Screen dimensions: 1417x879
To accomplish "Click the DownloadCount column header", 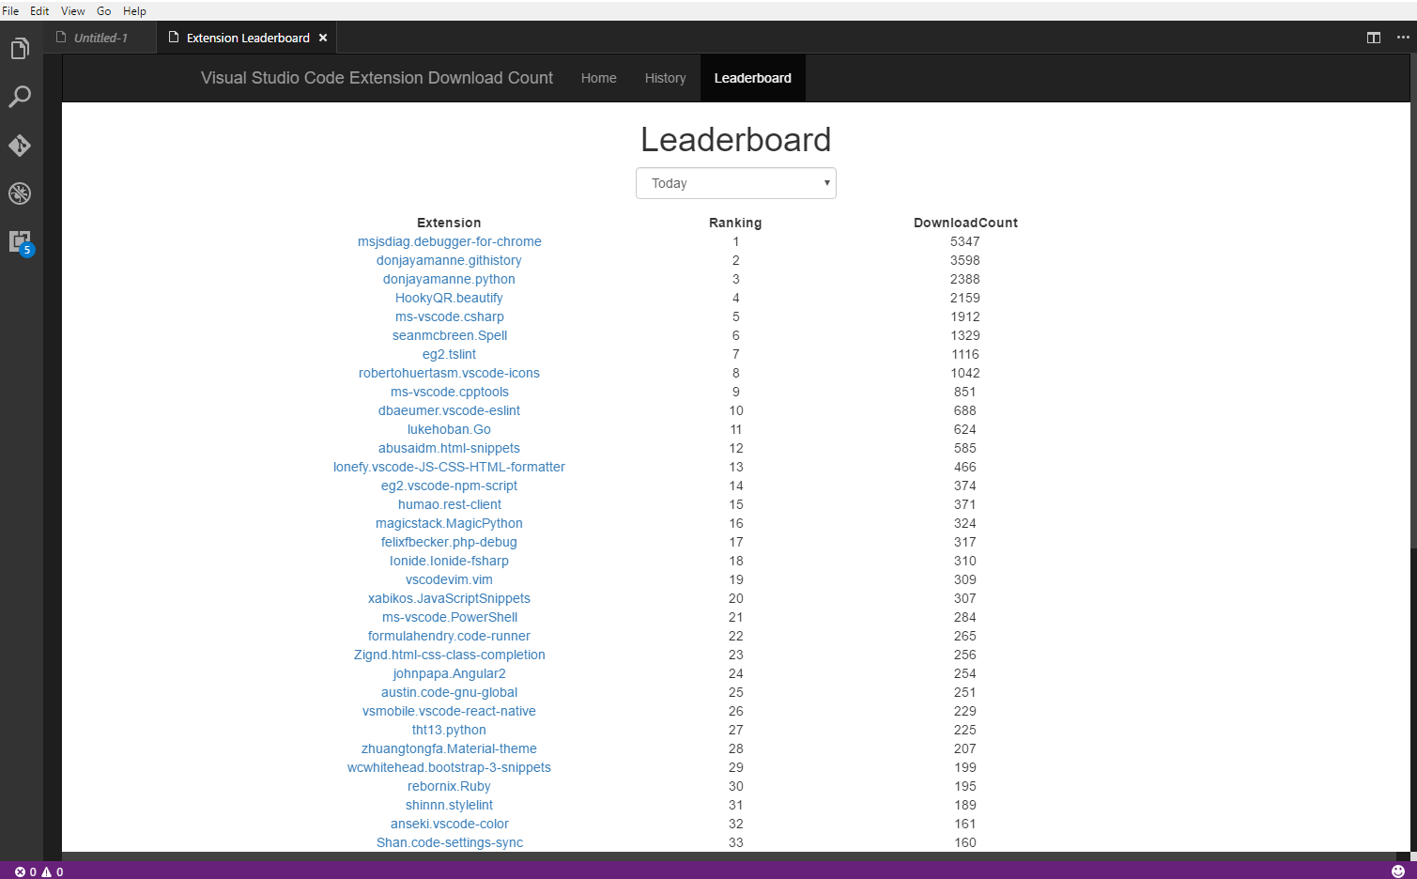I will (965, 223).
